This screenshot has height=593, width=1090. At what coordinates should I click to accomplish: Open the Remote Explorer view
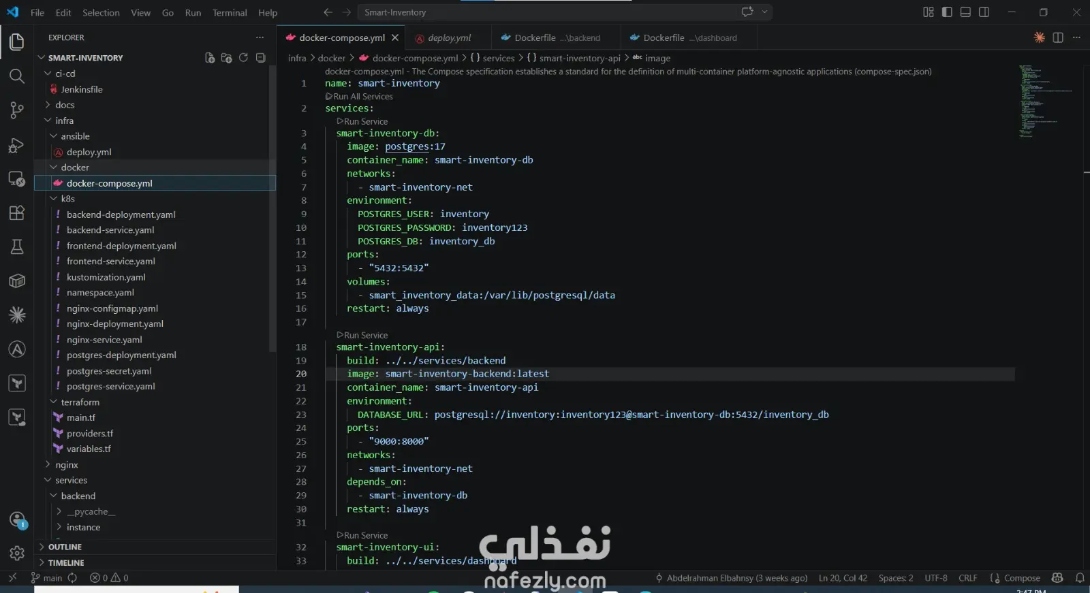click(17, 179)
